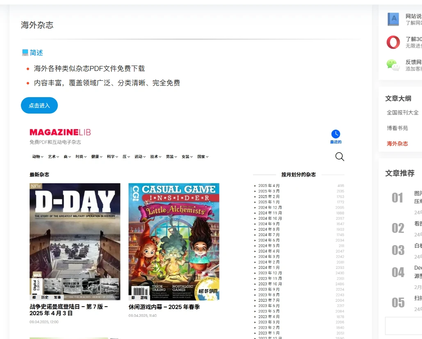Viewport: 422px width, 339px height.
Task: Open archive 2025 年 4 月
Action: 269,186
